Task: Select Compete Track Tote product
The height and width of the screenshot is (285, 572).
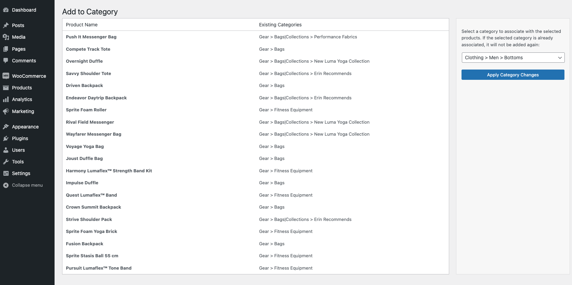Action: pyautogui.click(x=88, y=49)
